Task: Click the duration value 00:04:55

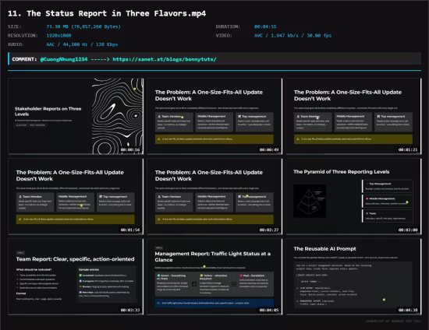Action: pos(265,26)
